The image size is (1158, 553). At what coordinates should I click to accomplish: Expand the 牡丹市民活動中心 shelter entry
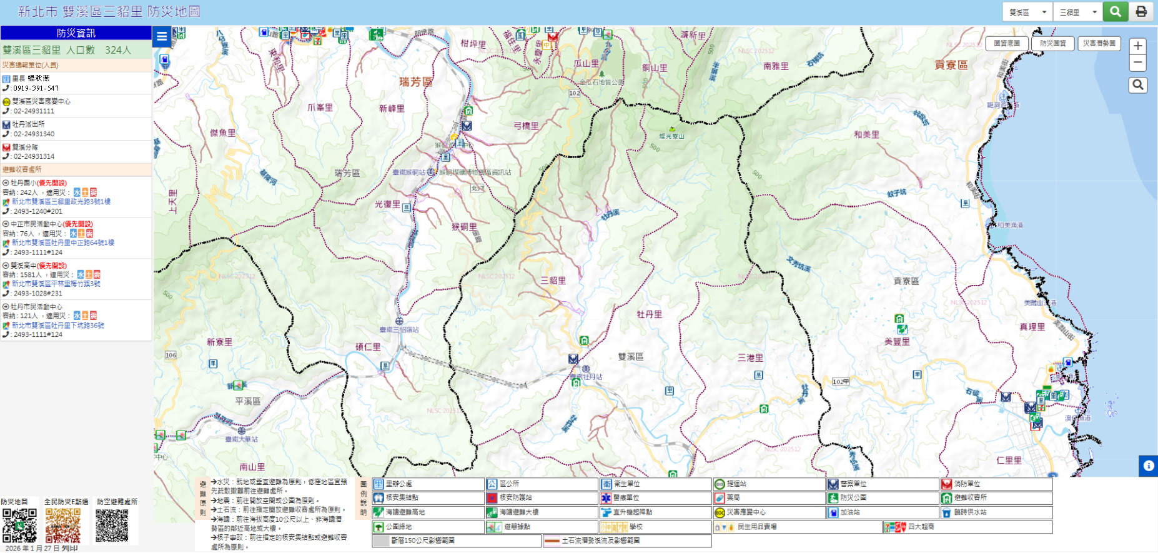click(6, 307)
